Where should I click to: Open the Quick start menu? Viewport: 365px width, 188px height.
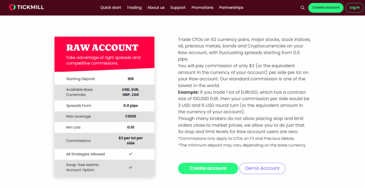[110, 7]
